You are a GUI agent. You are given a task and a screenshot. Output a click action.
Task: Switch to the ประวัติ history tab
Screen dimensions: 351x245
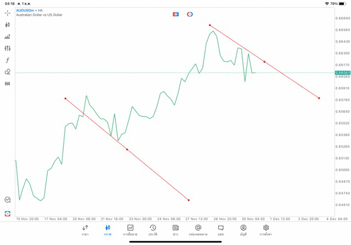point(153,230)
